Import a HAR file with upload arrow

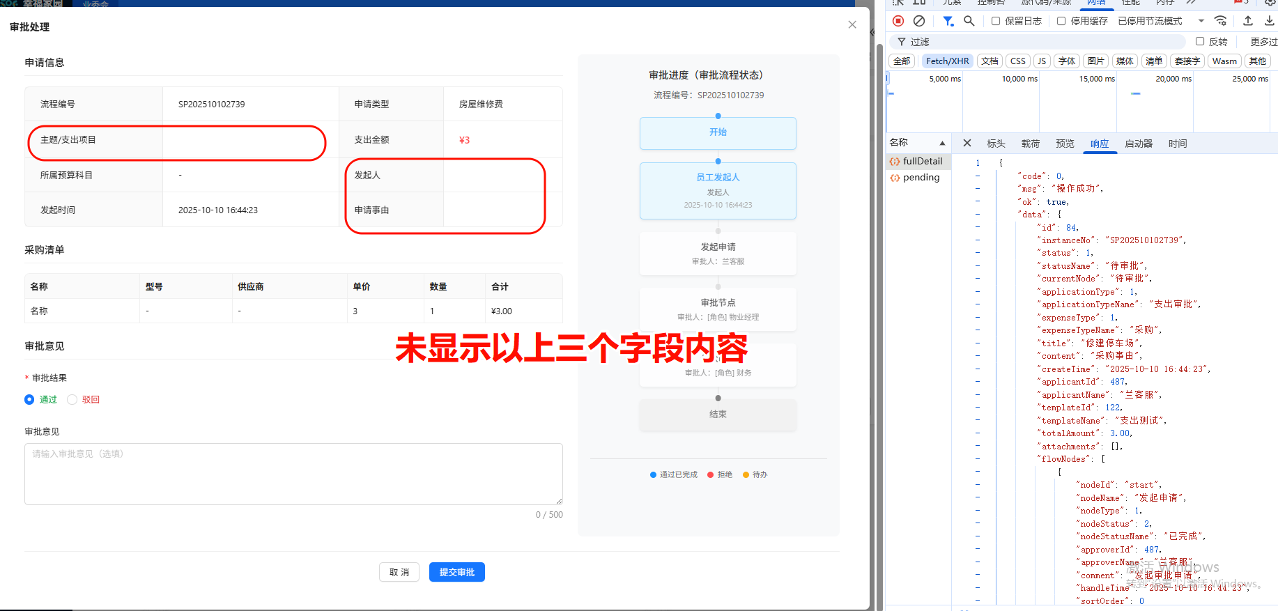(1248, 21)
